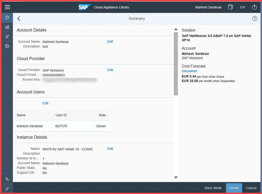Screen dimensions: 262x194
Task: Switch to Basic Mode
Action: [x=213, y=188]
